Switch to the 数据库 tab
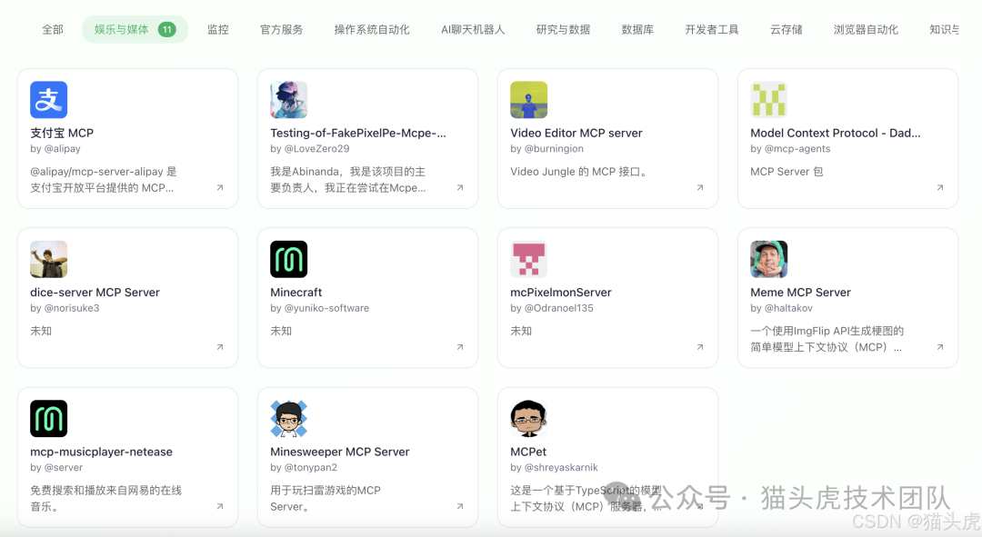Screen dimensions: 982x537 [x=637, y=29]
